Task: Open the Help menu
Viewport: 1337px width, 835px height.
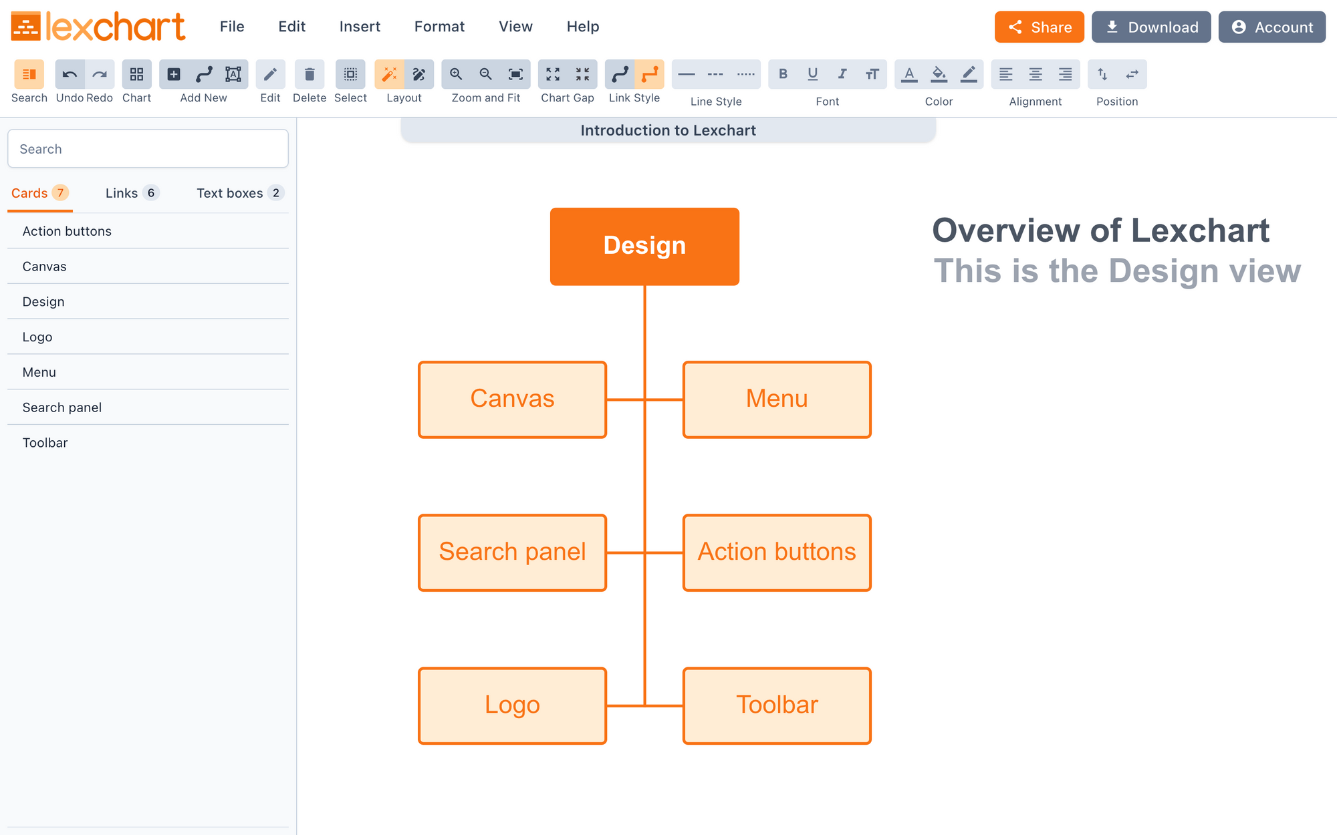Action: click(x=582, y=26)
